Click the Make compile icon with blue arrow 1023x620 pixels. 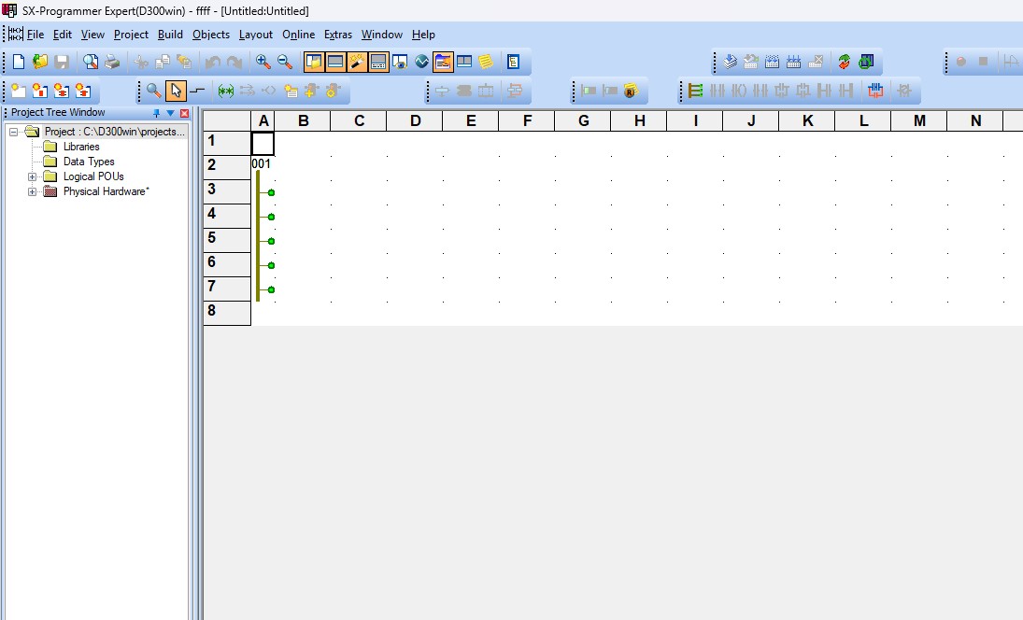(x=730, y=62)
